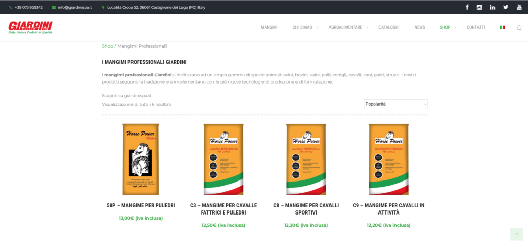Open C3 – Mangime per Cavalle Fattrici title
Screen dimensions: 528x247
223,209
